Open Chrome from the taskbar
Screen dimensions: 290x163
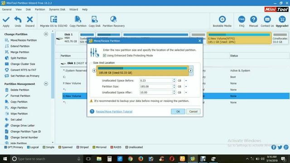130,159
